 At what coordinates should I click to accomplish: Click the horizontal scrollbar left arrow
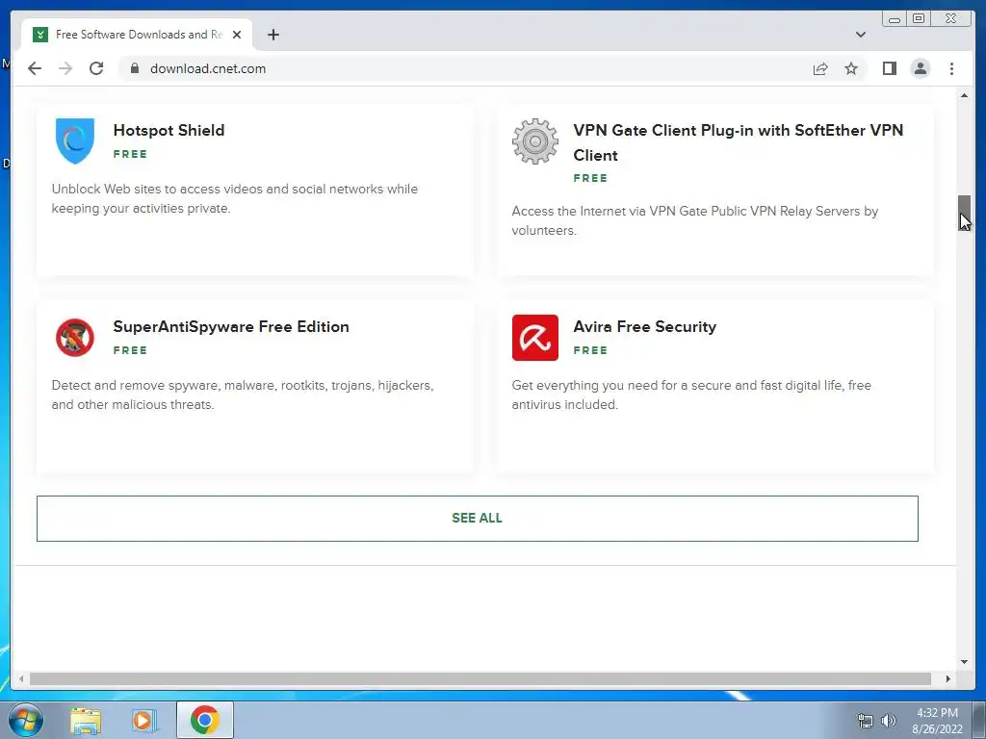click(21, 678)
